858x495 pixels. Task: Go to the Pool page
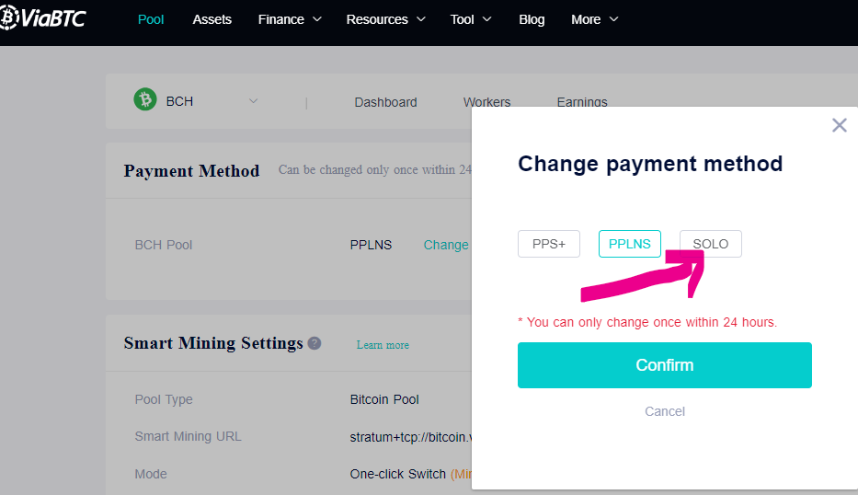click(x=151, y=19)
